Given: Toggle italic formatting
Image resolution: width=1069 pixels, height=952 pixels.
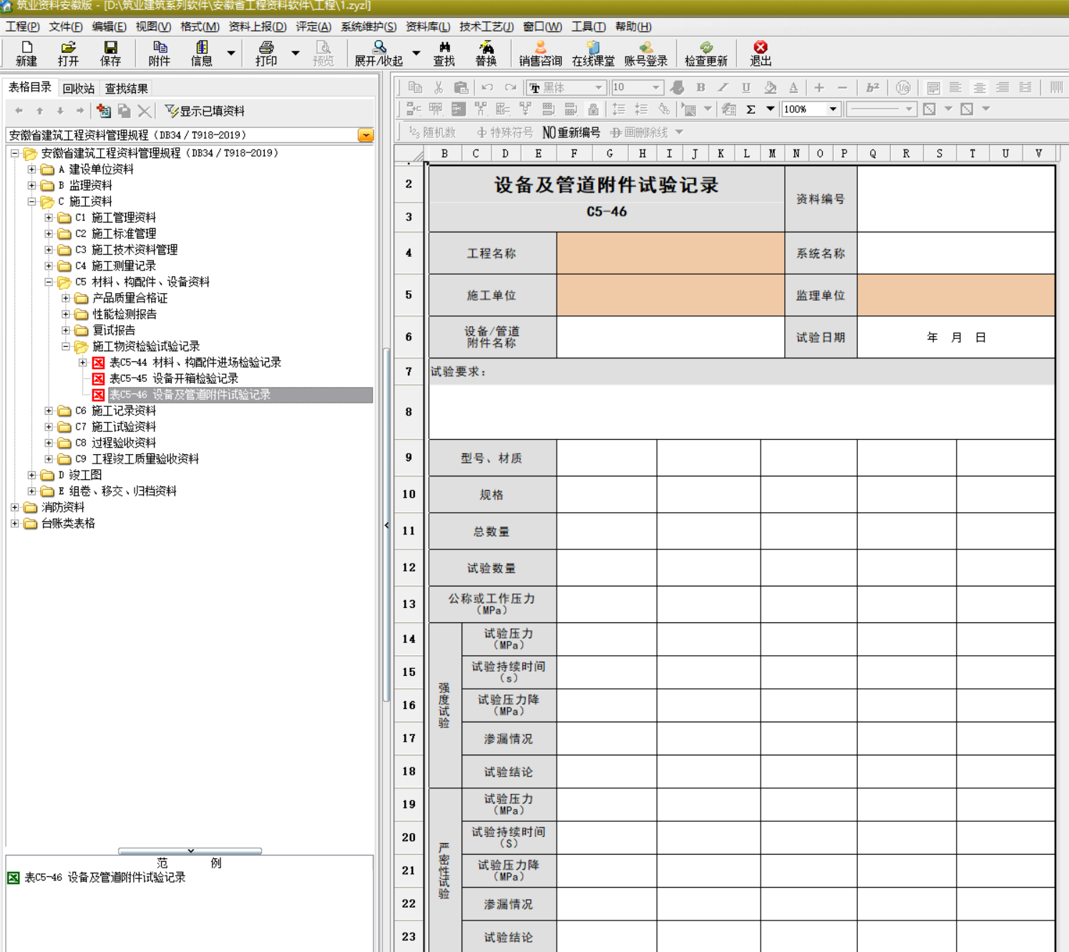Looking at the screenshot, I should pyautogui.click(x=723, y=87).
